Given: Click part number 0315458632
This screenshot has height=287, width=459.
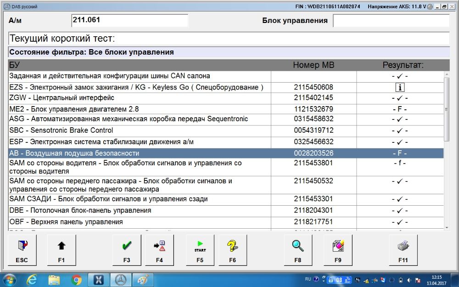Looking at the screenshot, I should (313, 119).
